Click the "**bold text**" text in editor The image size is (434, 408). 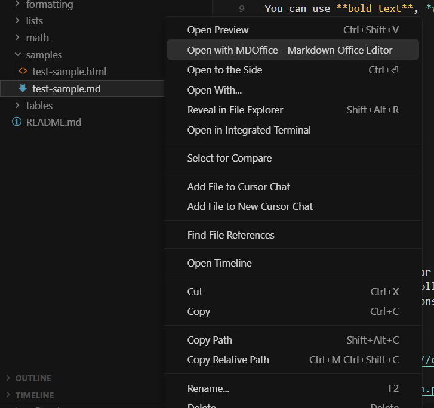point(374,8)
